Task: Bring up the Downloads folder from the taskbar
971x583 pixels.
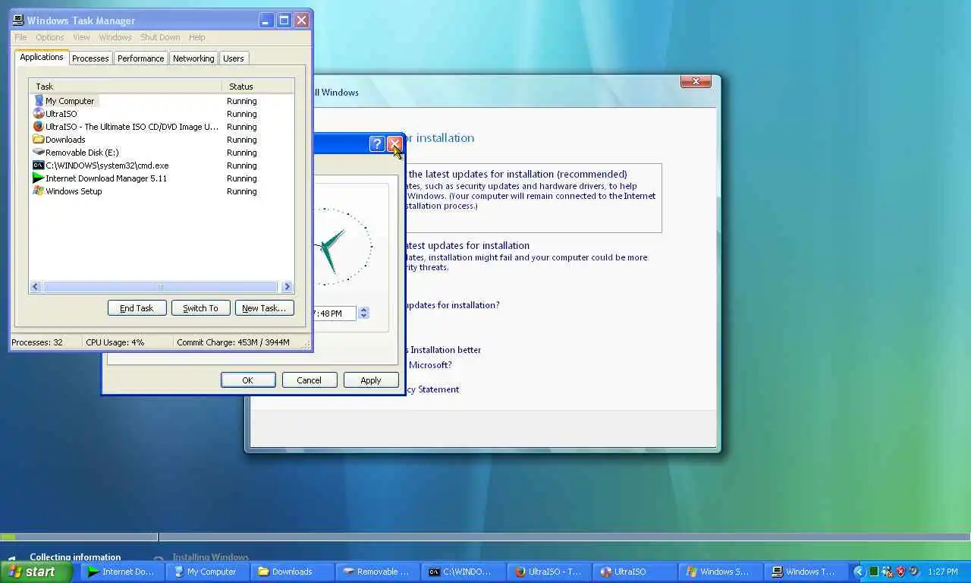Action: pos(292,572)
